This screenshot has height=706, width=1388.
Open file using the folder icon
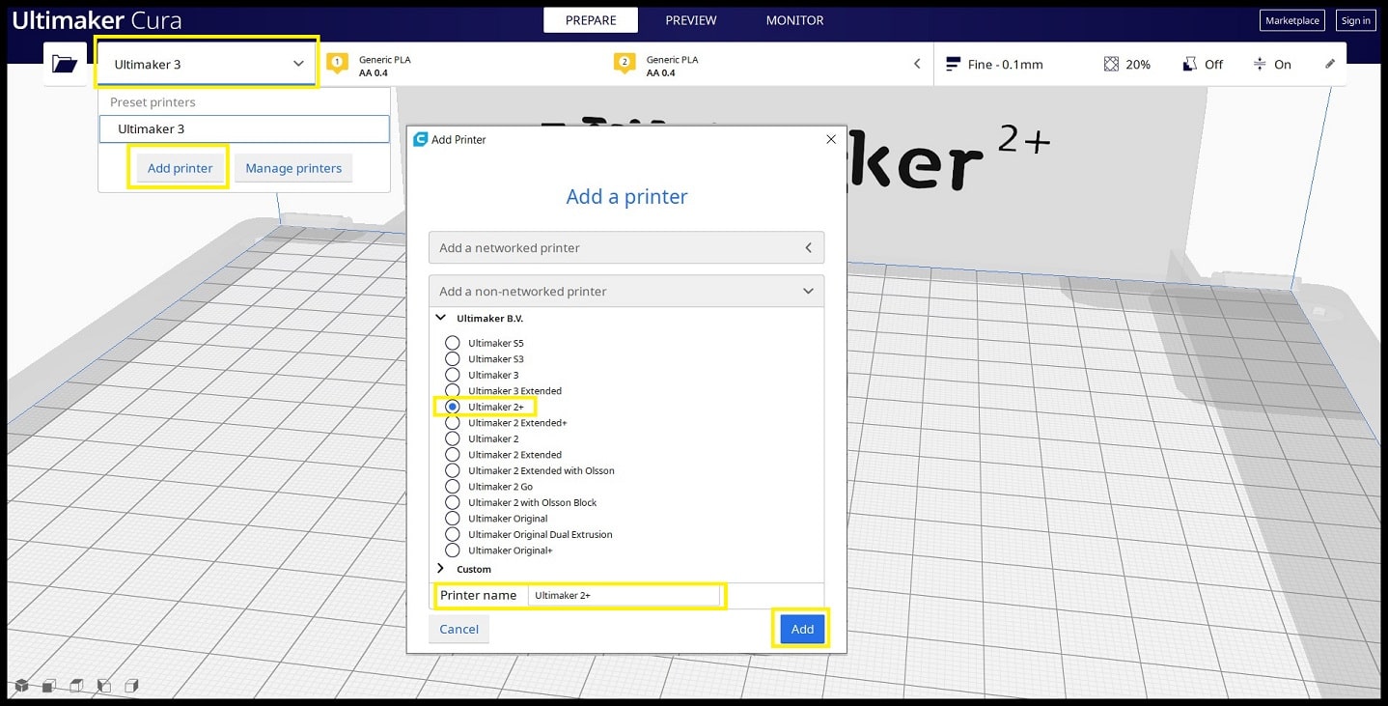(65, 64)
